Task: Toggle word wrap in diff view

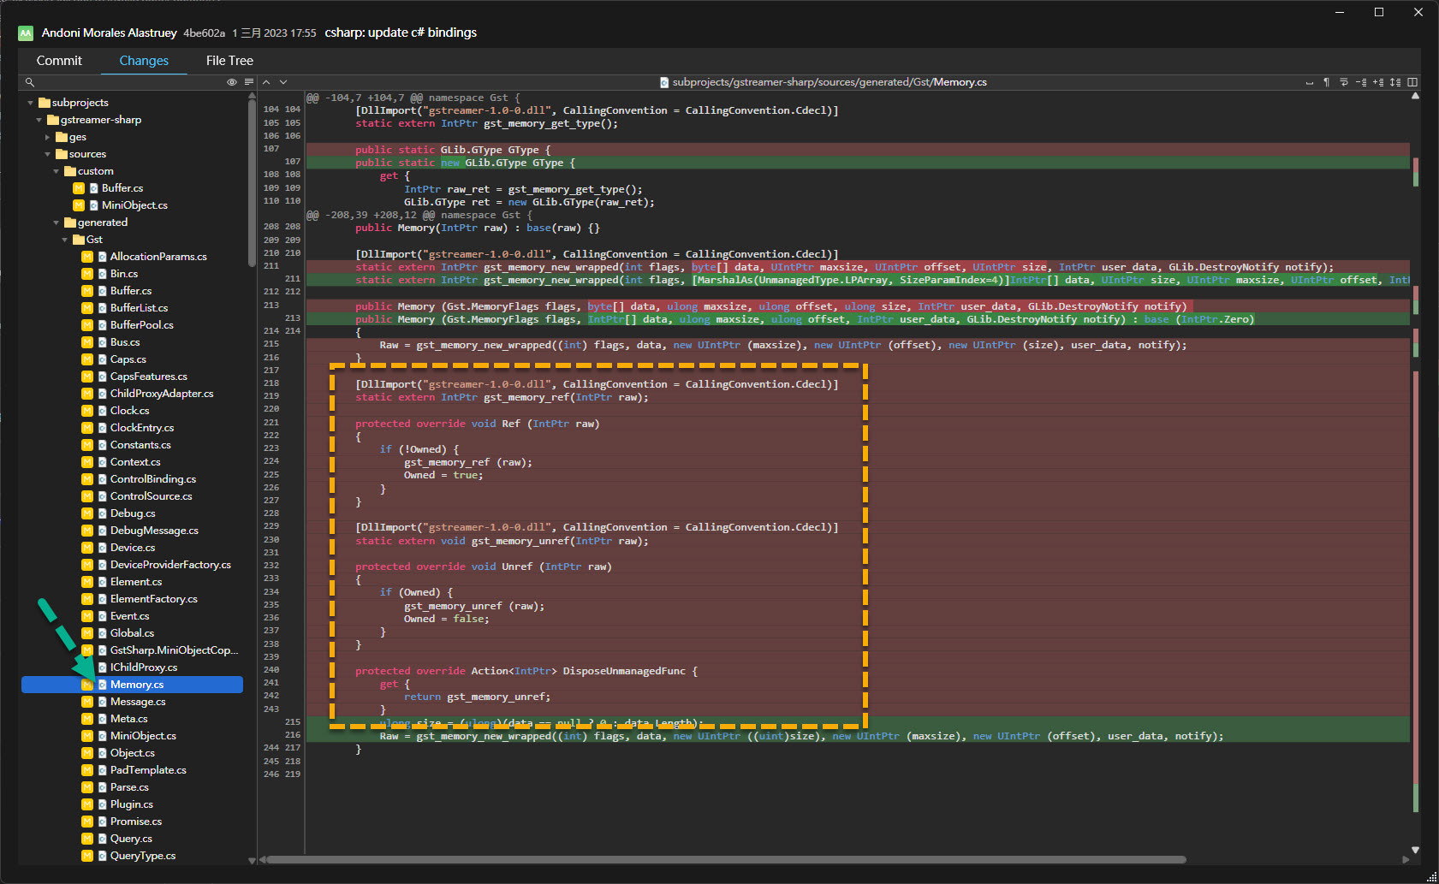Action: tap(1343, 82)
